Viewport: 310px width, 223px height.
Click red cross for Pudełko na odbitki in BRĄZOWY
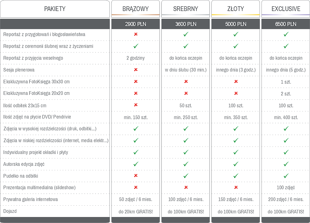tap(136, 175)
